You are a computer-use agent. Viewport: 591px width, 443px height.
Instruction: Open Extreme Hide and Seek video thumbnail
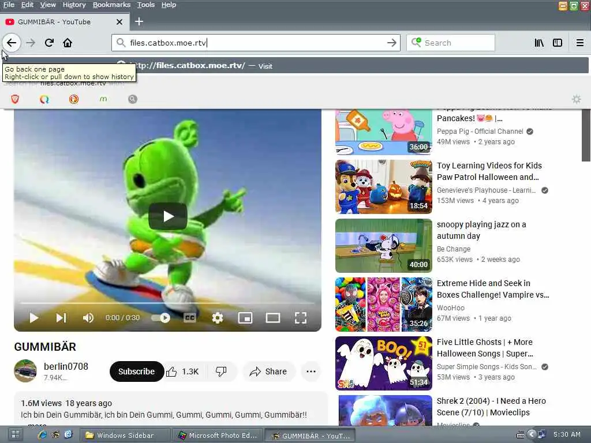pyautogui.click(x=383, y=305)
